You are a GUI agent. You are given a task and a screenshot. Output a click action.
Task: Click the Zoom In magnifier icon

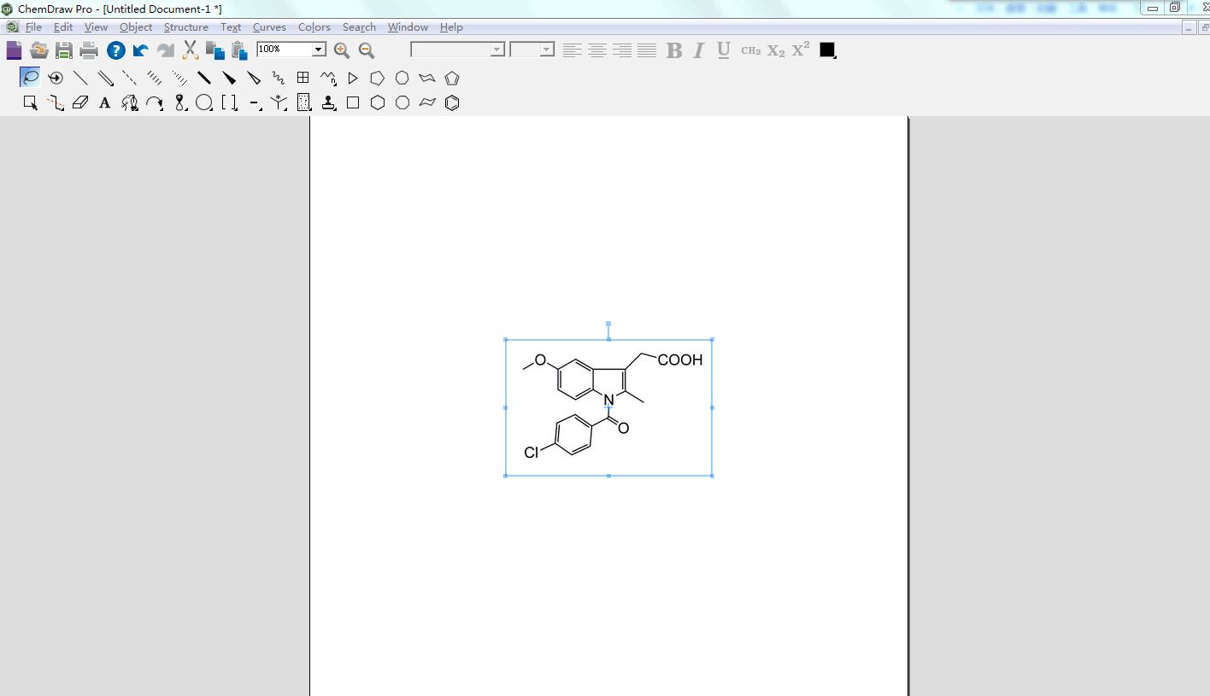pos(342,50)
